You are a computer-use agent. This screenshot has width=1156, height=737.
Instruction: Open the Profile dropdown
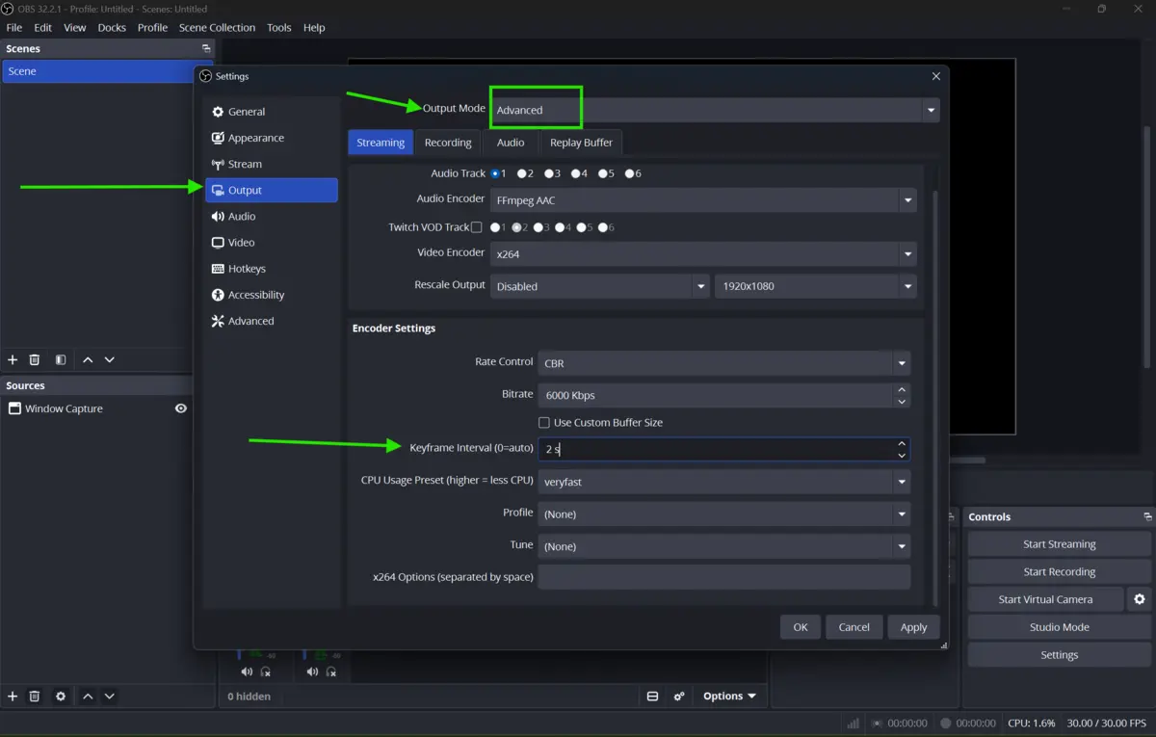(723, 513)
